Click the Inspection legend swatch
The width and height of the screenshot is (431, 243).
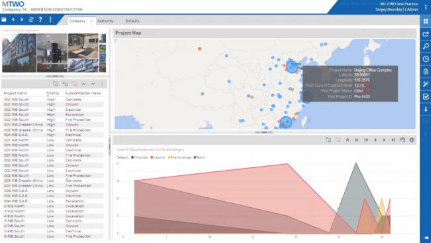[151, 157]
